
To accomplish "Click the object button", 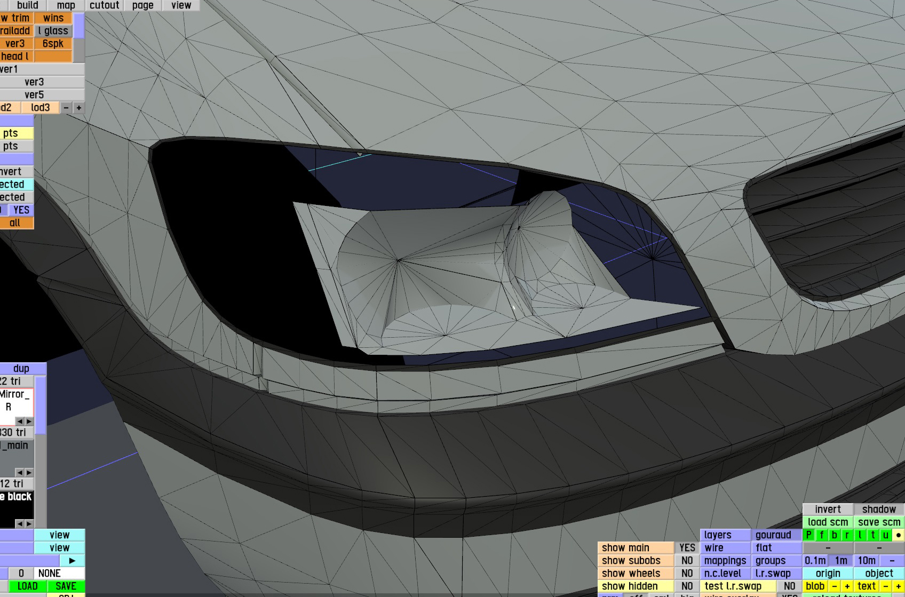I will [x=879, y=574].
